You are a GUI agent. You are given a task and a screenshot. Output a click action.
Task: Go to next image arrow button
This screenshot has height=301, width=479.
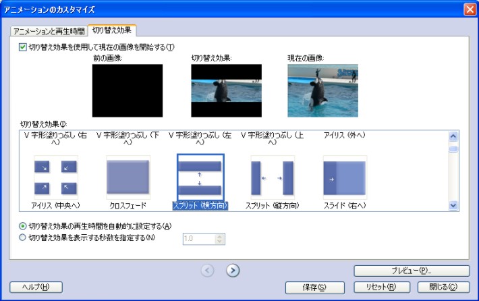click(233, 271)
